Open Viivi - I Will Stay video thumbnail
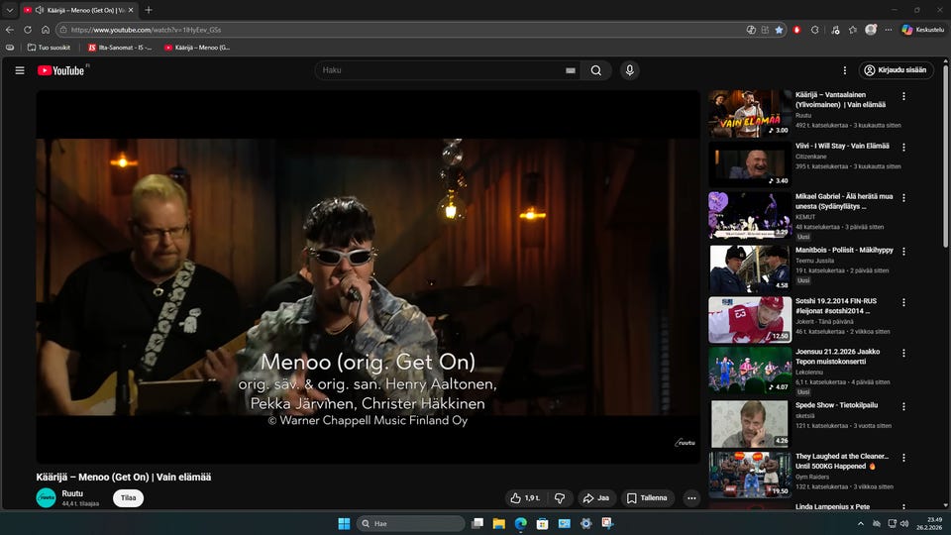 pyautogui.click(x=749, y=164)
